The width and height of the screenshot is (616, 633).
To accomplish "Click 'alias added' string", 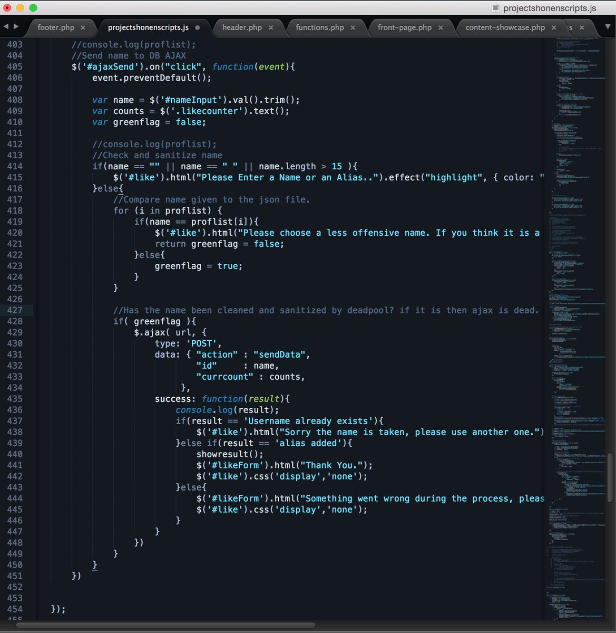I will tap(308, 443).
